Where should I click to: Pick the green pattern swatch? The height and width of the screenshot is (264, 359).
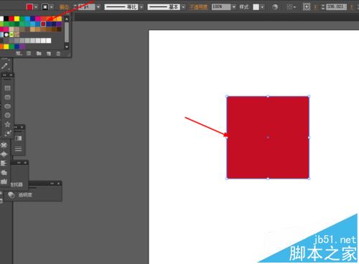11,35
